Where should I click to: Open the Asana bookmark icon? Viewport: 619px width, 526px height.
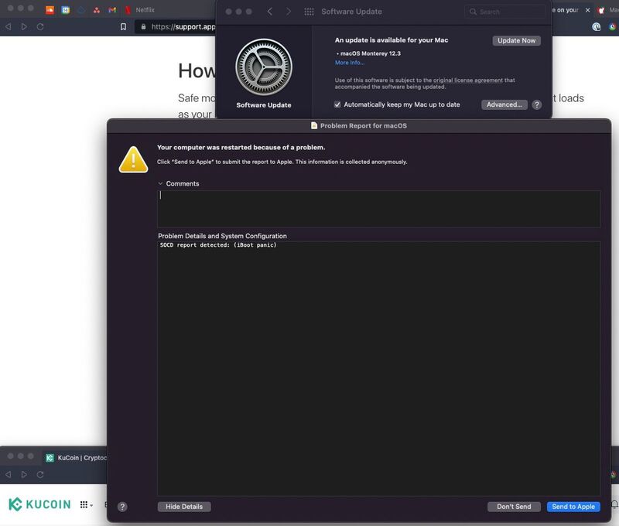97,10
